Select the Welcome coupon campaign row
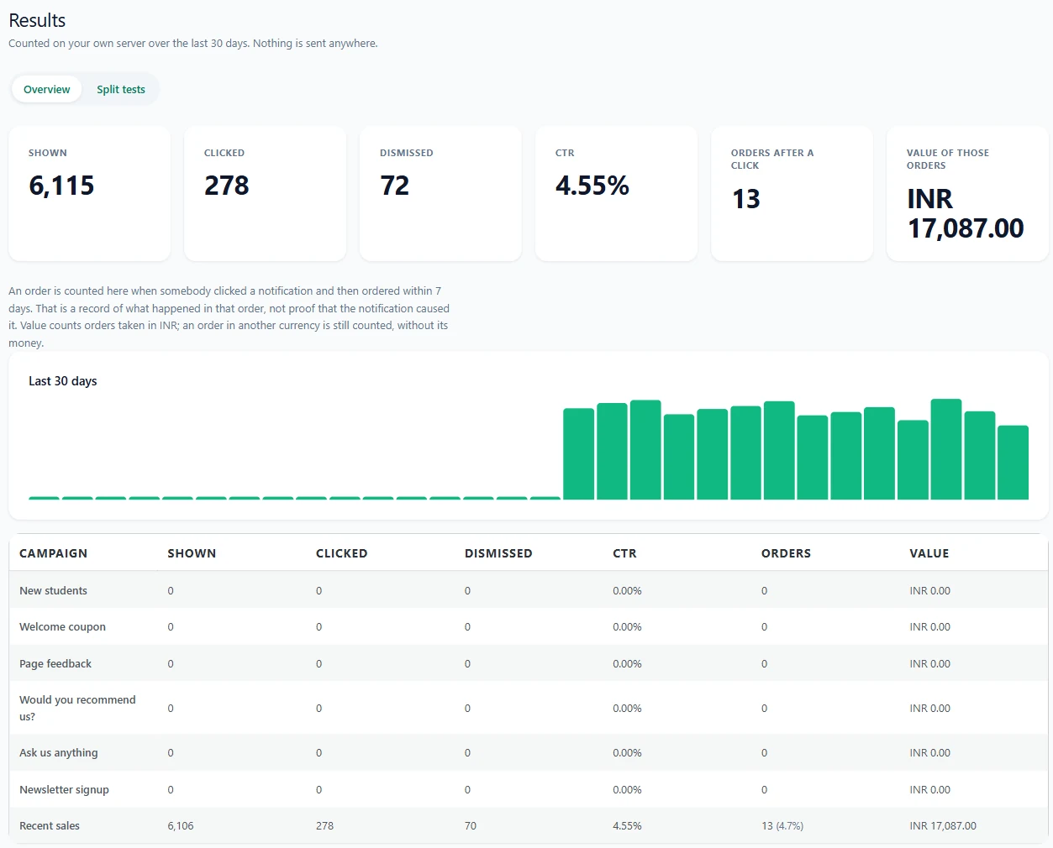Image resolution: width=1053 pixels, height=848 pixels. [x=529, y=627]
